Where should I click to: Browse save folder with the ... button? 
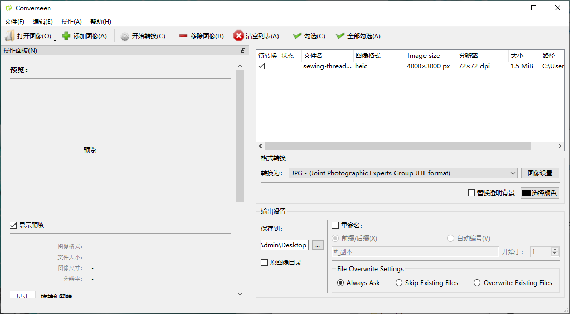(317, 245)
